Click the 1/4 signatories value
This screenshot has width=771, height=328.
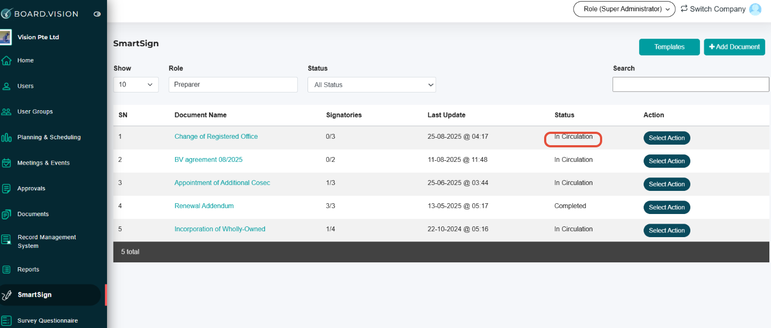coord(331,229)
